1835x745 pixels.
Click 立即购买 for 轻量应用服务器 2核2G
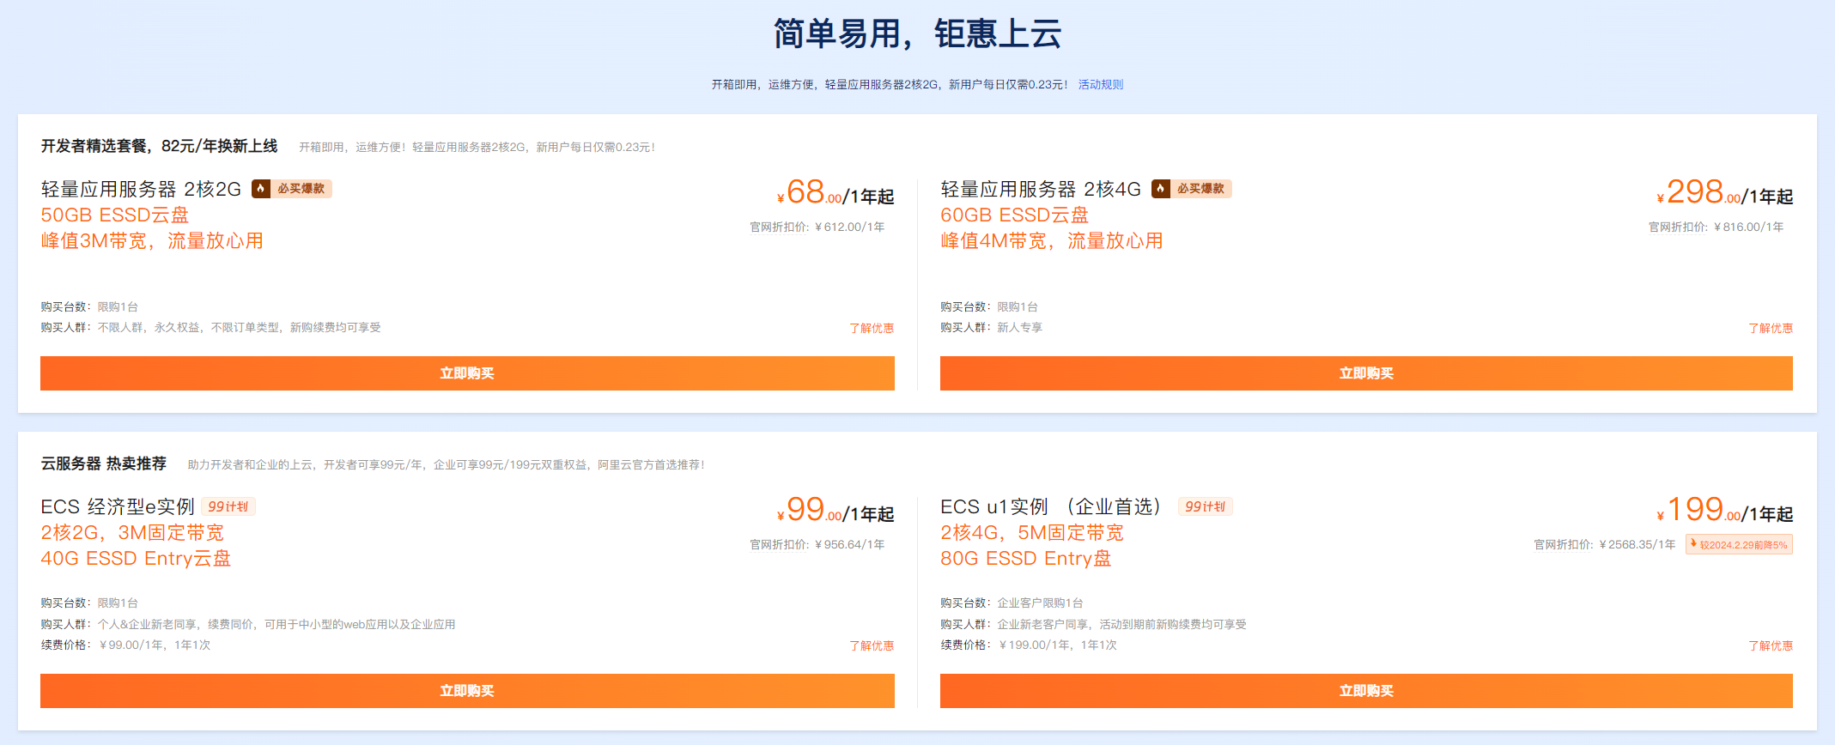pos(467,373)
